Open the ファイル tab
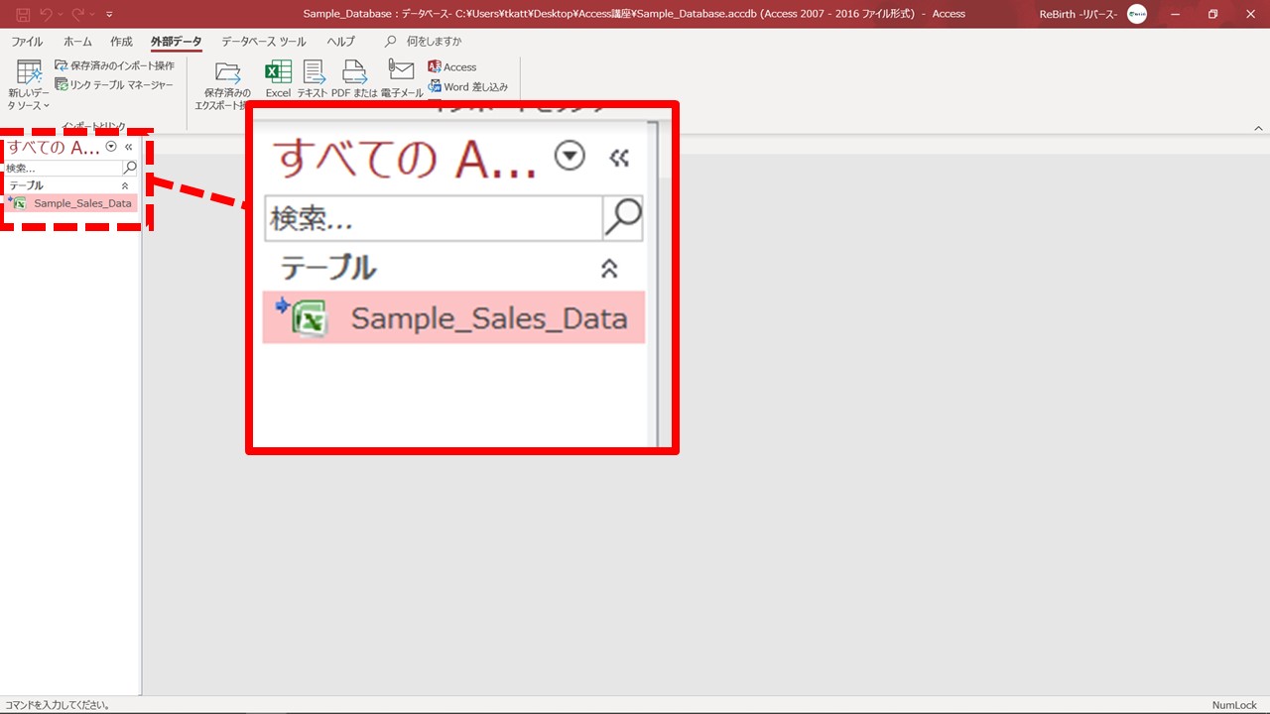The image size is (1270, 714). coord(27,42)
